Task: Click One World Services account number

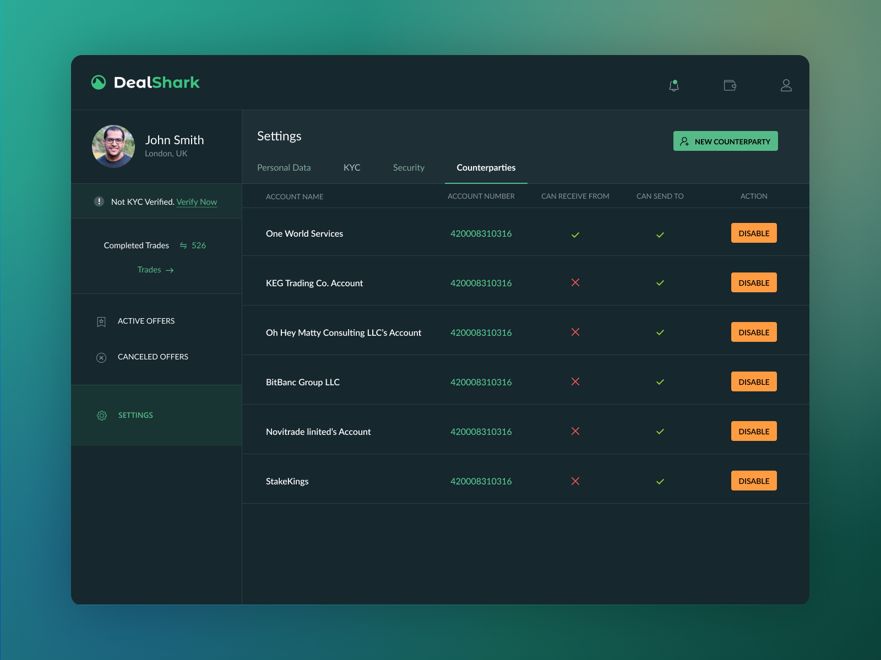Action: (481, 233)
